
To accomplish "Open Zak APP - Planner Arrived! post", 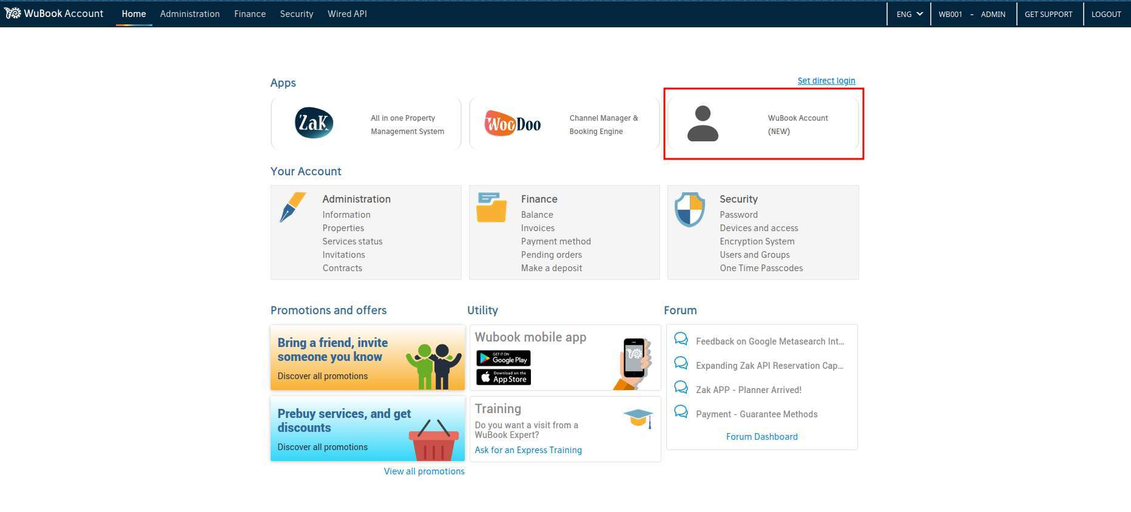I will tap(748, 390).
